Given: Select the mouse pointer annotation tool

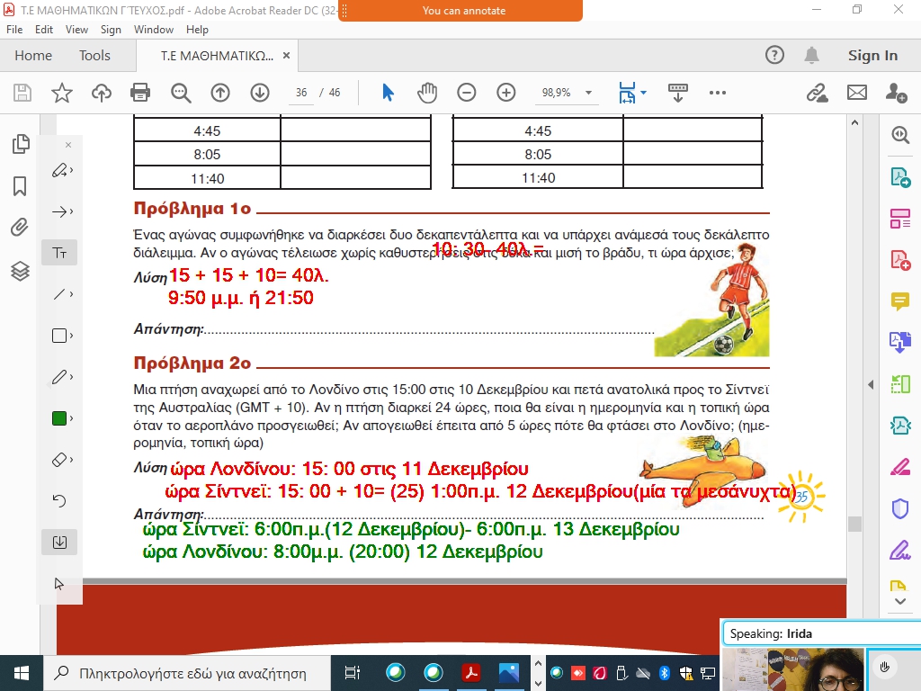Looking at the screenshot, I should tap(59, 583).
